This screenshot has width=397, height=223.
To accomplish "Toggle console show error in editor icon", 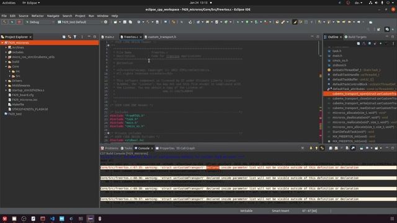I will [322, 148].
